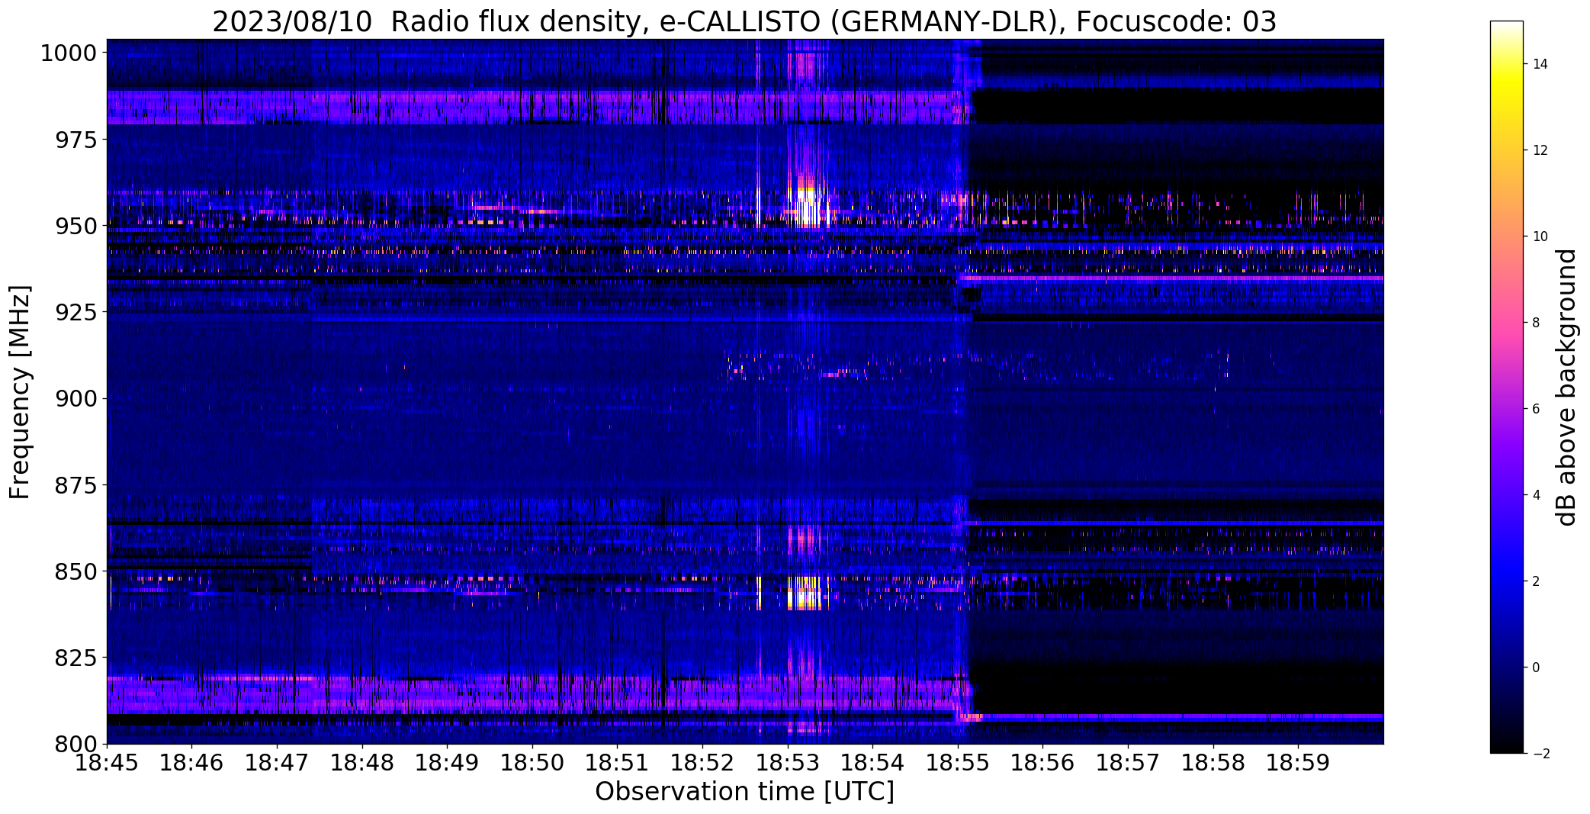Click the 950 frequency tick label
The width and height of the screenshot is (1590, 814).
tap(76, 226)
